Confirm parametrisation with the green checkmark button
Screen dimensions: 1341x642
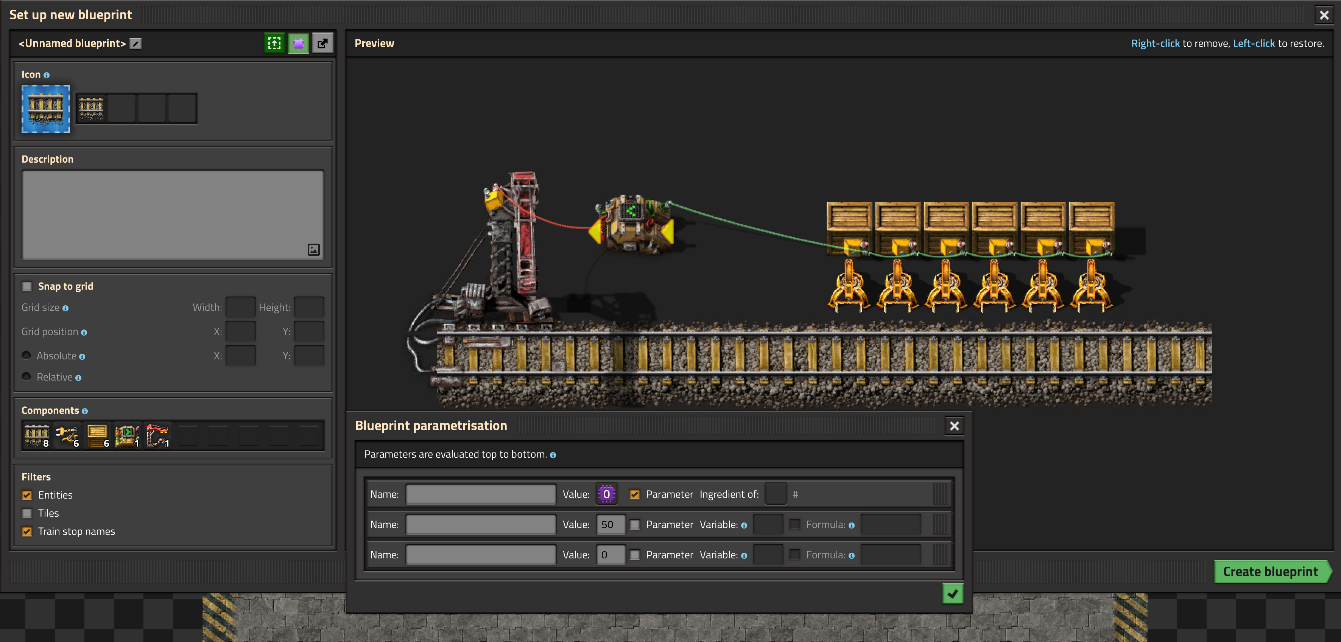point(952,594)
